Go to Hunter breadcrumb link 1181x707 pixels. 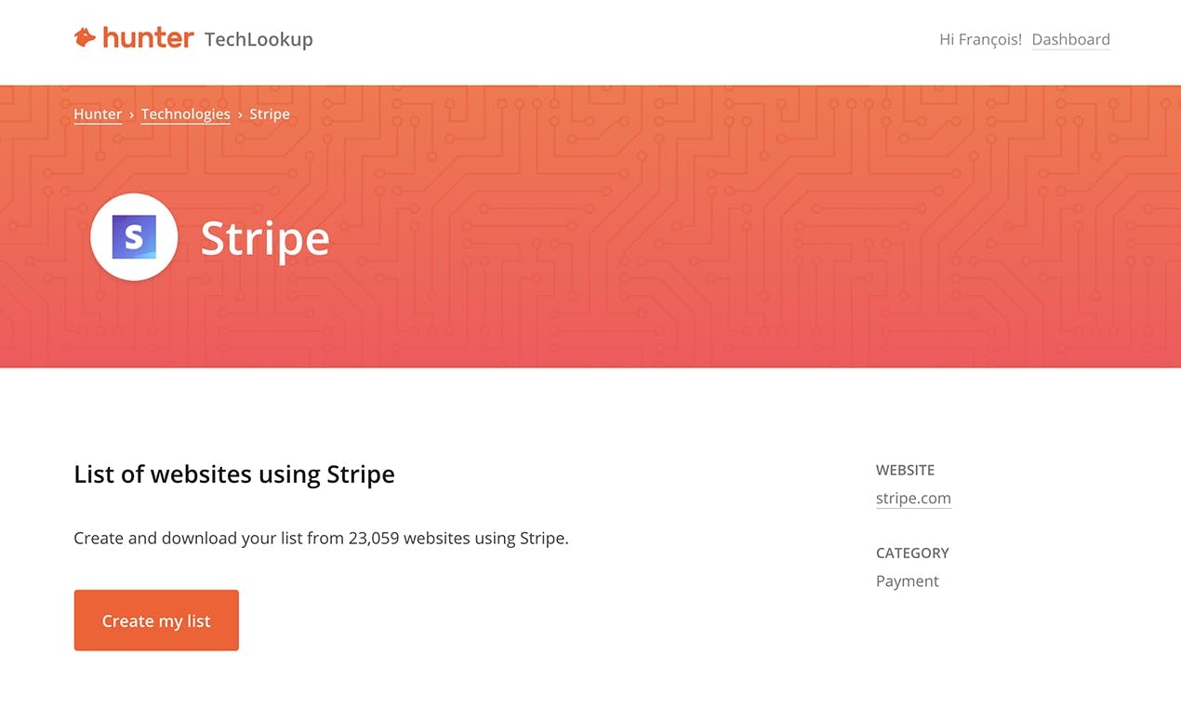pos(98,113)
